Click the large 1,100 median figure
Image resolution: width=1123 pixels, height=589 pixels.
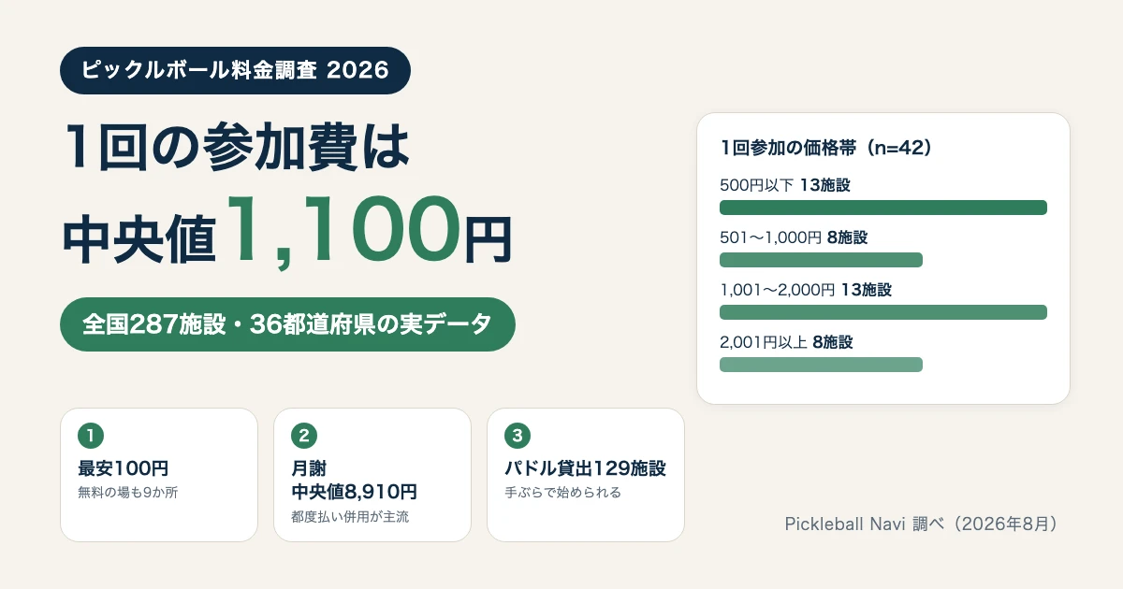click(x=343, y=230)
